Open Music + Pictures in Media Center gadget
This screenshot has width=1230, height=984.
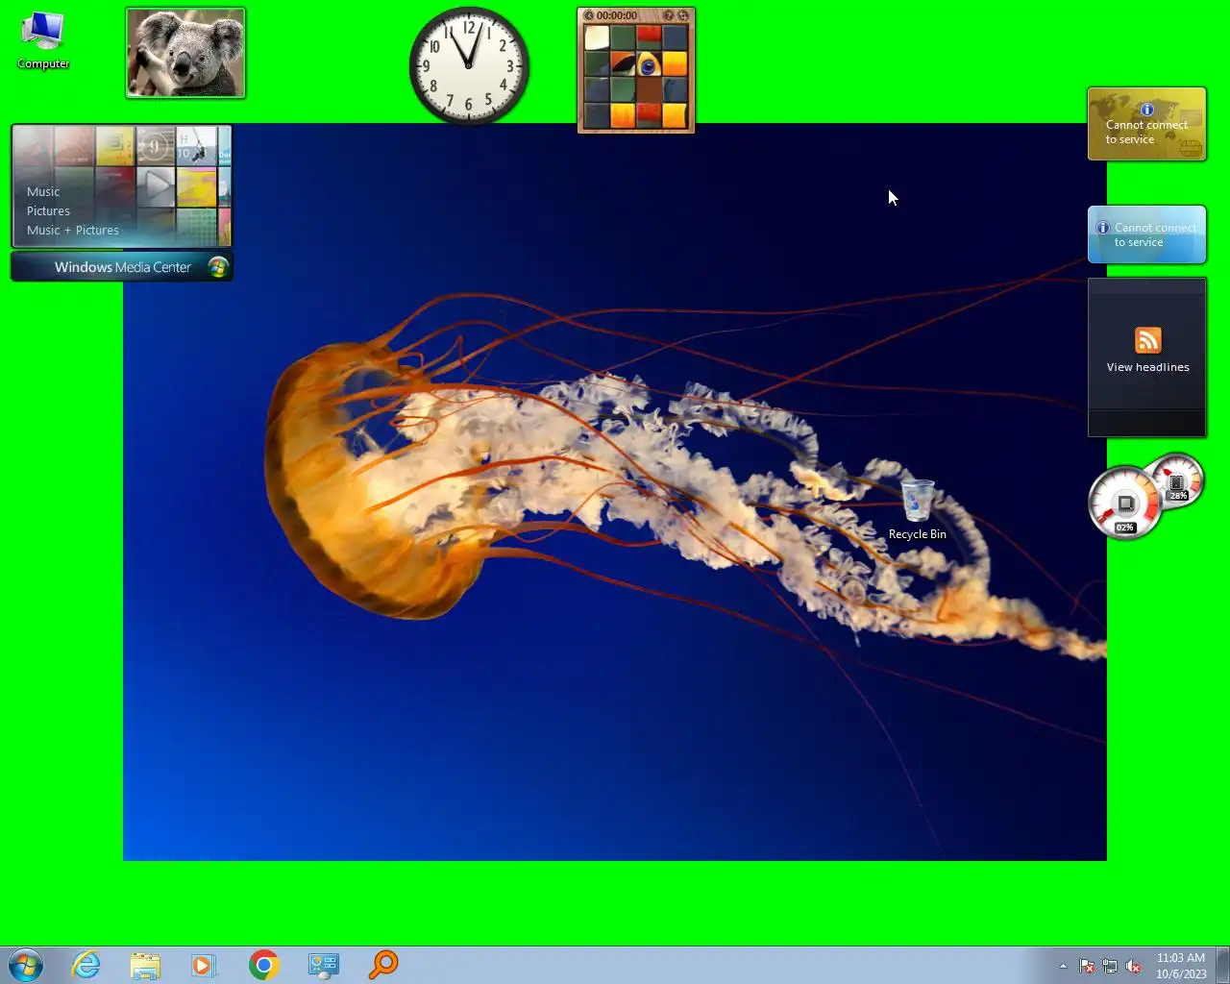point(73,230)
